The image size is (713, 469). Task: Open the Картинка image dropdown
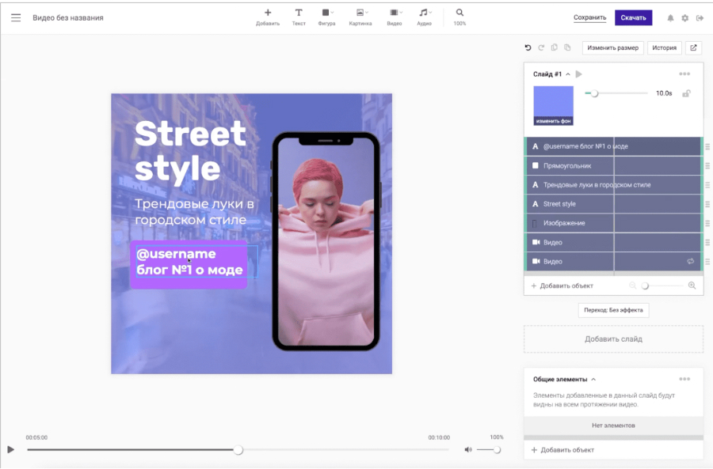tap(360, 17)
